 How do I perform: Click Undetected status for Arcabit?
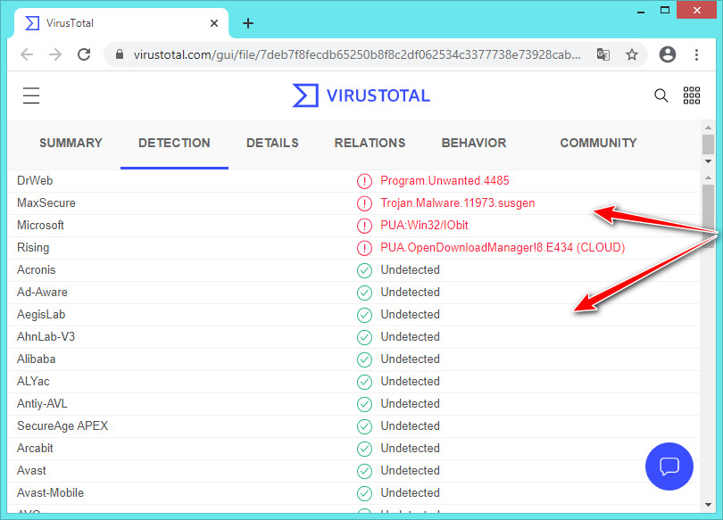tap(410, 448)
